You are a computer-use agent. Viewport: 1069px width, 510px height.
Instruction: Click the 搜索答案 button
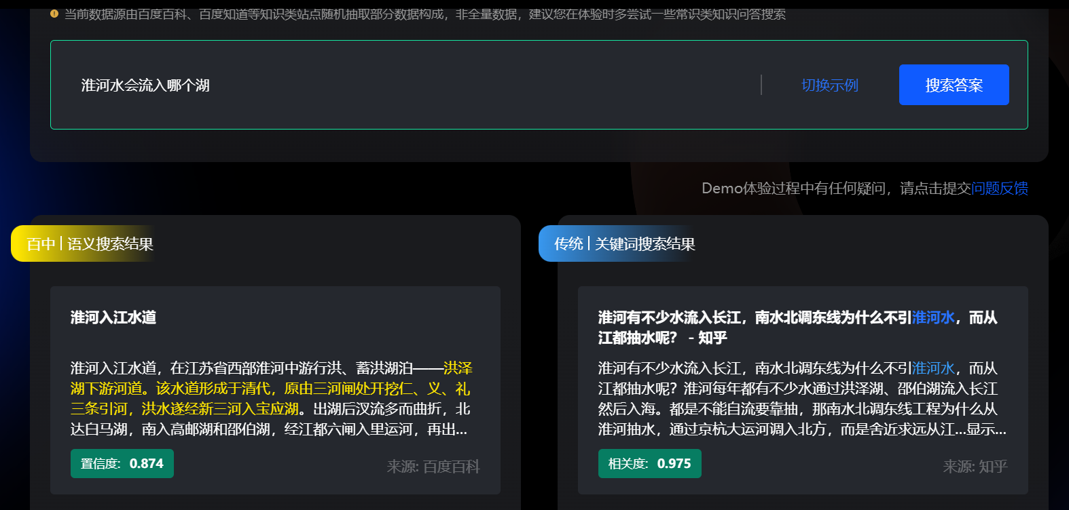(x=954, y=85)
